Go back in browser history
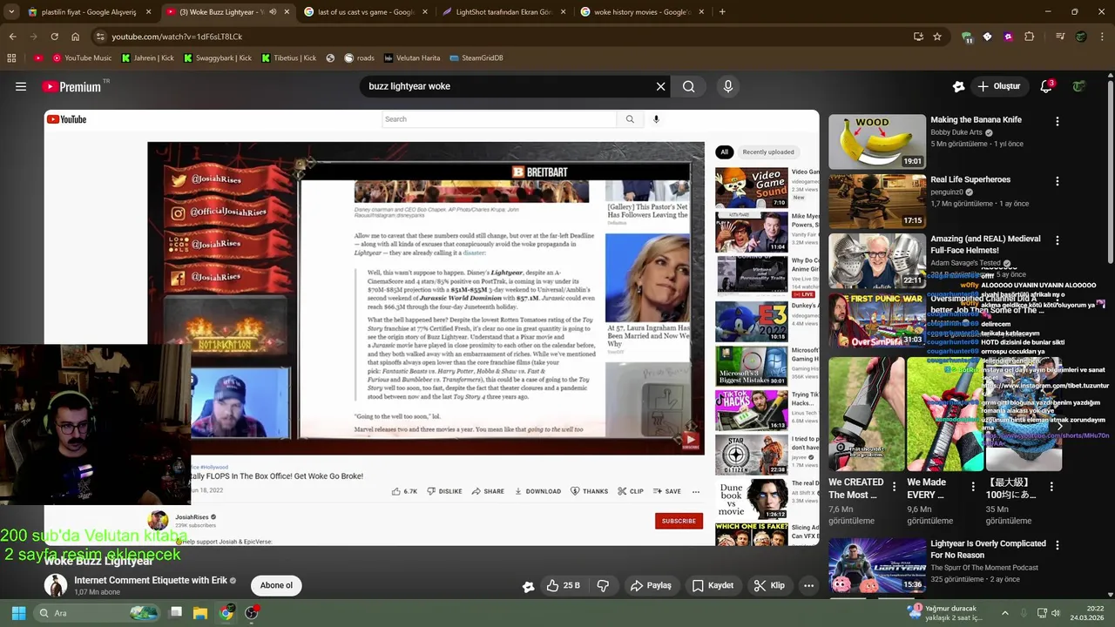Screen dimensions: 1115x627 coord(13,37)
